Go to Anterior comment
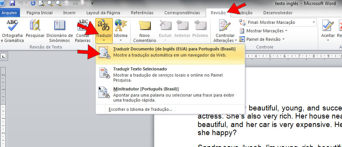 182,28
